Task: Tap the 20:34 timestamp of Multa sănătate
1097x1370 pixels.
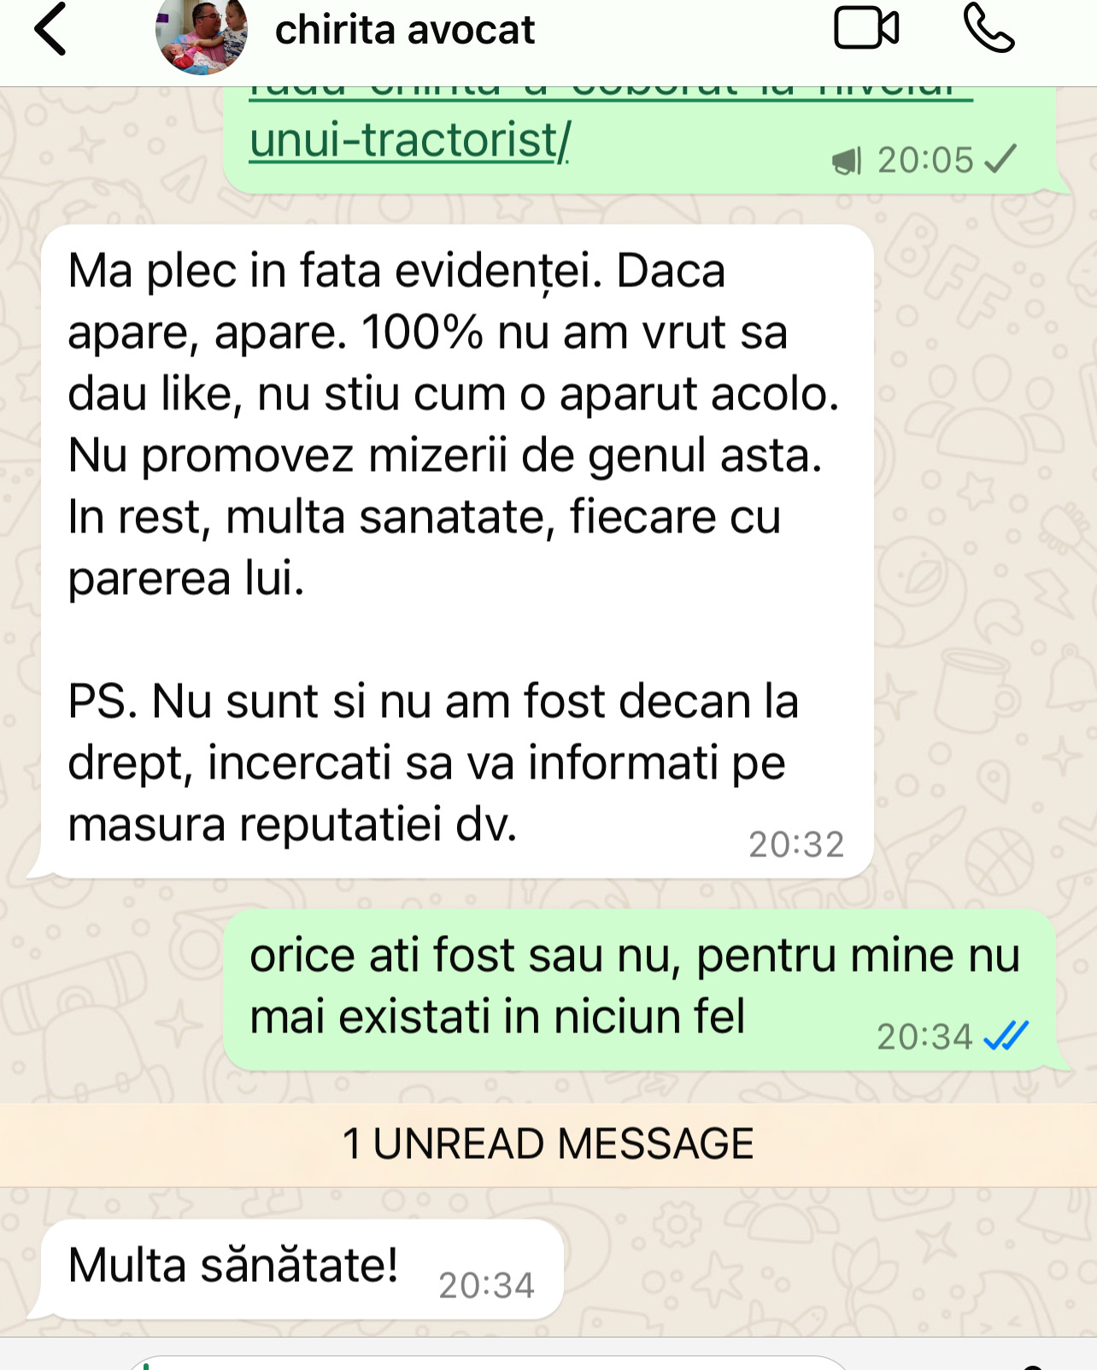Action: (486, 1285)
